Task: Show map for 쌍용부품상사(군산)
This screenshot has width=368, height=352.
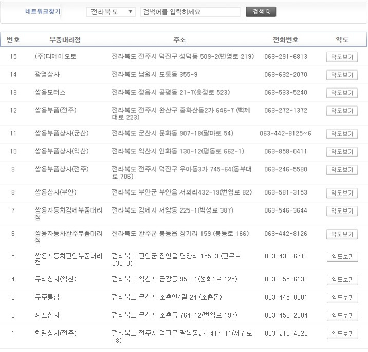Action: 342,134
